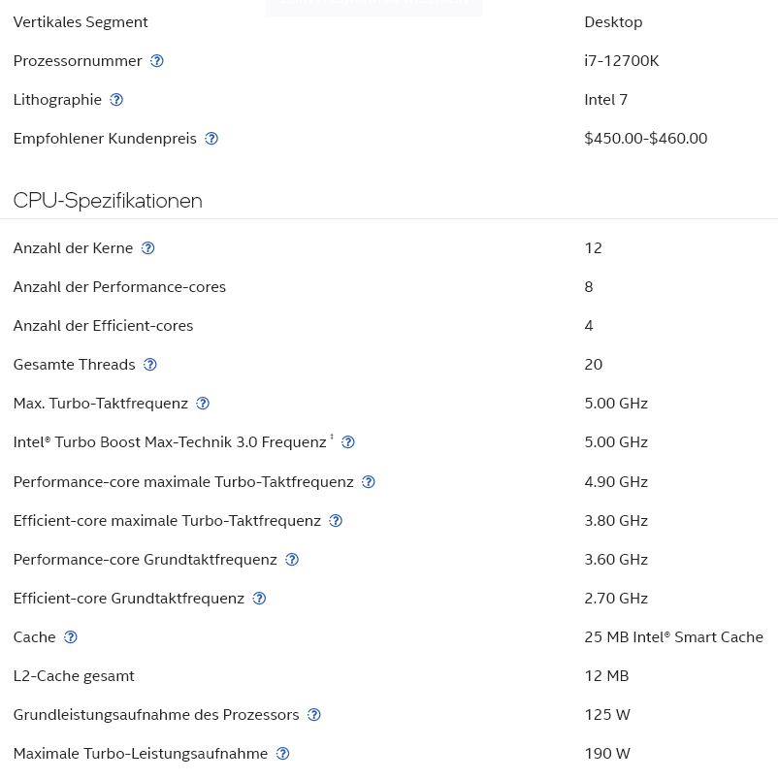Open help icon beside Lithographie
778x780 pixels.
pos(116,100)
